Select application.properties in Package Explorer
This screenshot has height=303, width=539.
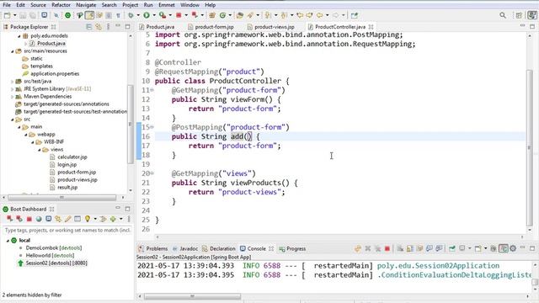(55, 73)
